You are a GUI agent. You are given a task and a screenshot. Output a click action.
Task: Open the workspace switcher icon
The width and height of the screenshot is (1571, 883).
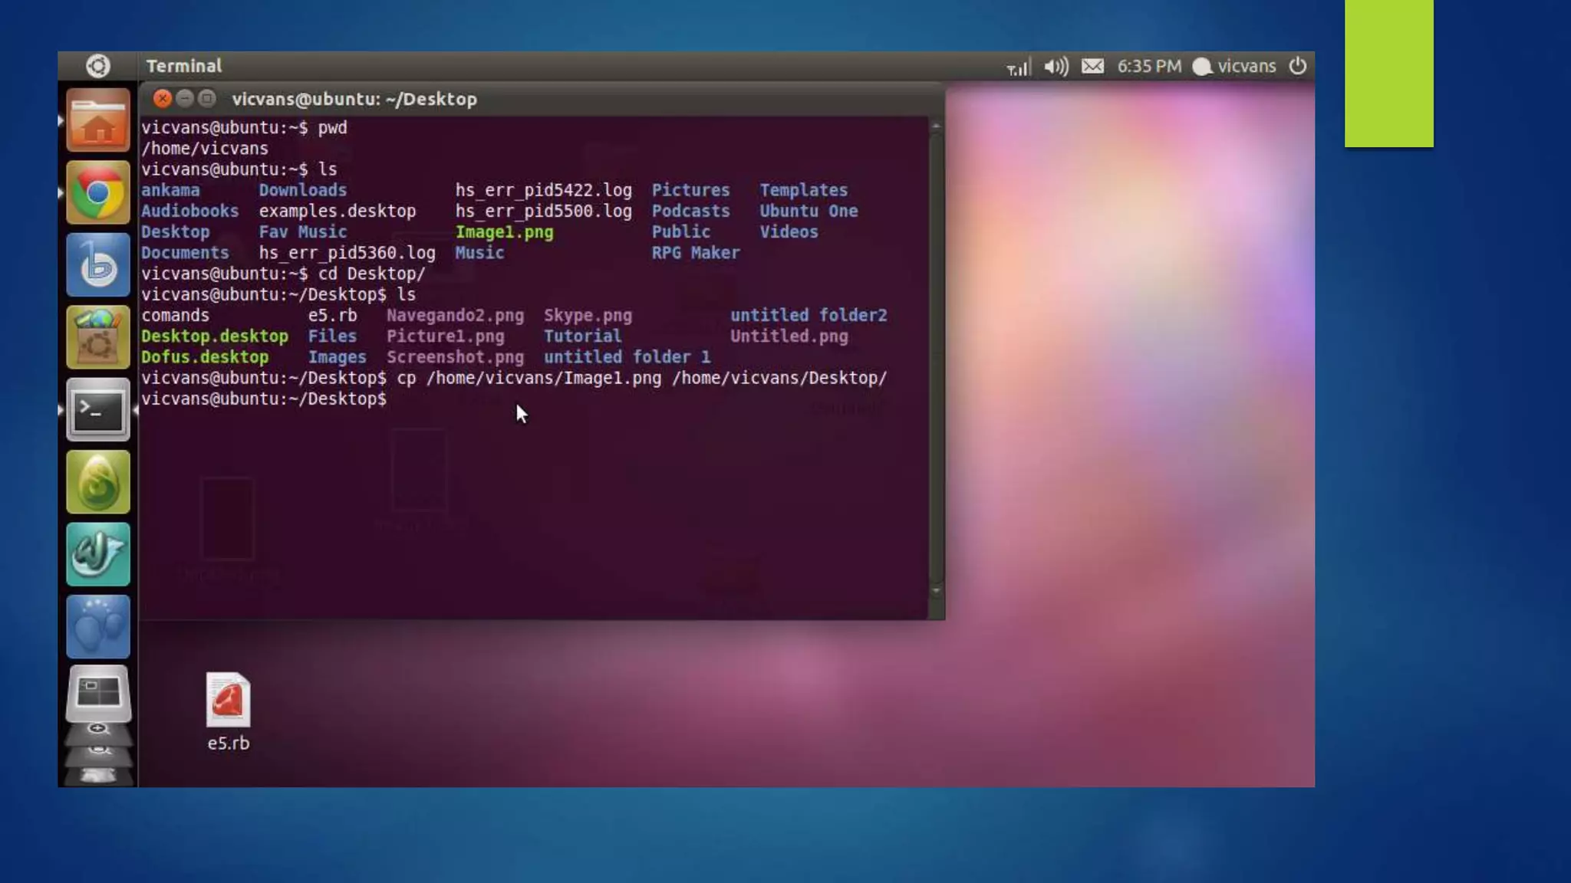pos(97,694)
